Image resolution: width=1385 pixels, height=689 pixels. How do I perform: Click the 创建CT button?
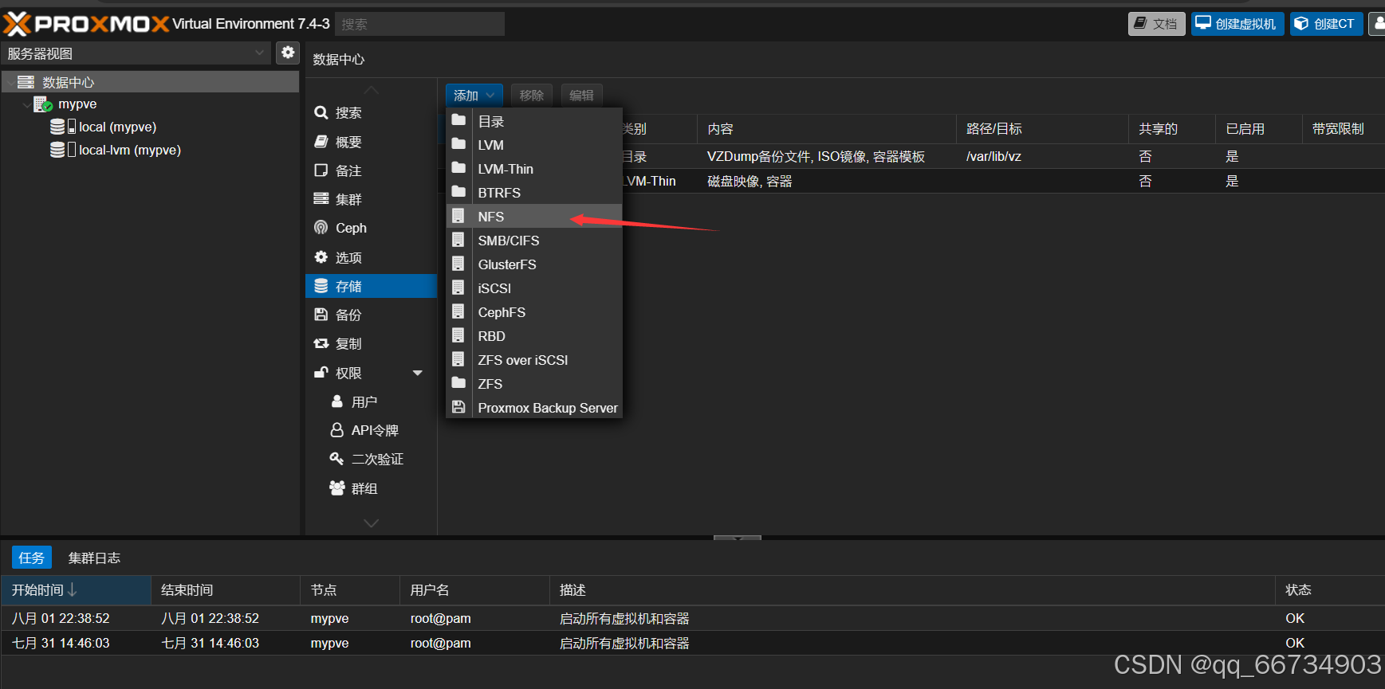pyautogui.click(x=1327, y=24)
